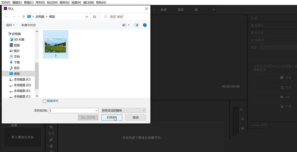Screen dimensions: 297x152
Task: Open the 视图(V) menu
Action: [76, 2]
